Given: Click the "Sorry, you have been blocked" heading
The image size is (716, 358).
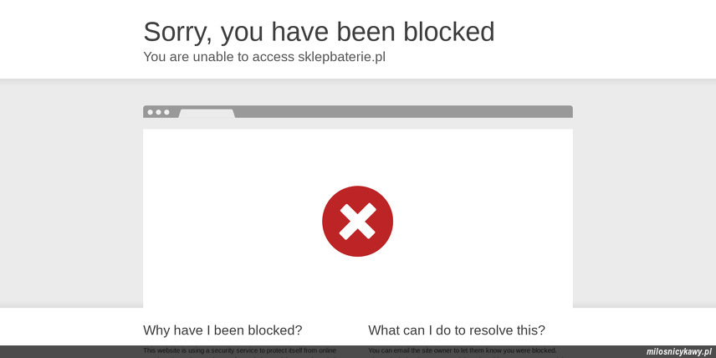Looking at the screenshot, I should (x=319, y=32).
